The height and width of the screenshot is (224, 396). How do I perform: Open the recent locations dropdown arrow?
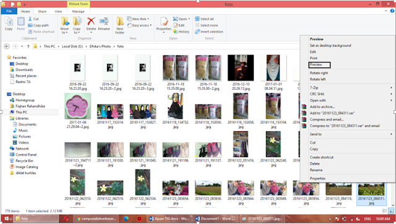coord(22,46)
